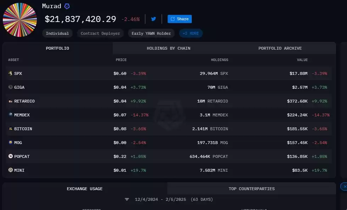The image size is (347, 210).
Task: Share Murad's portfolio
Action: [x=180, y=19]
